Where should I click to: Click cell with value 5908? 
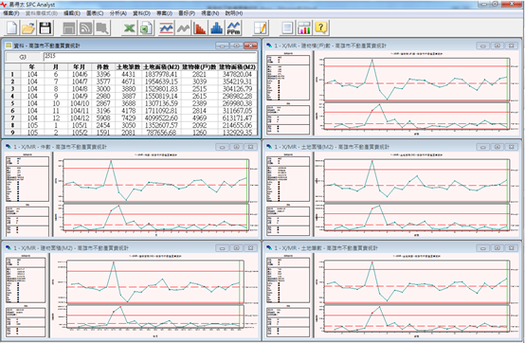[103, 118]
